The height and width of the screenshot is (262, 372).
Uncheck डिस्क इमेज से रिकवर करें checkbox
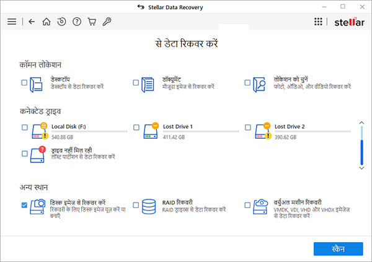click(x=24, y=204)
